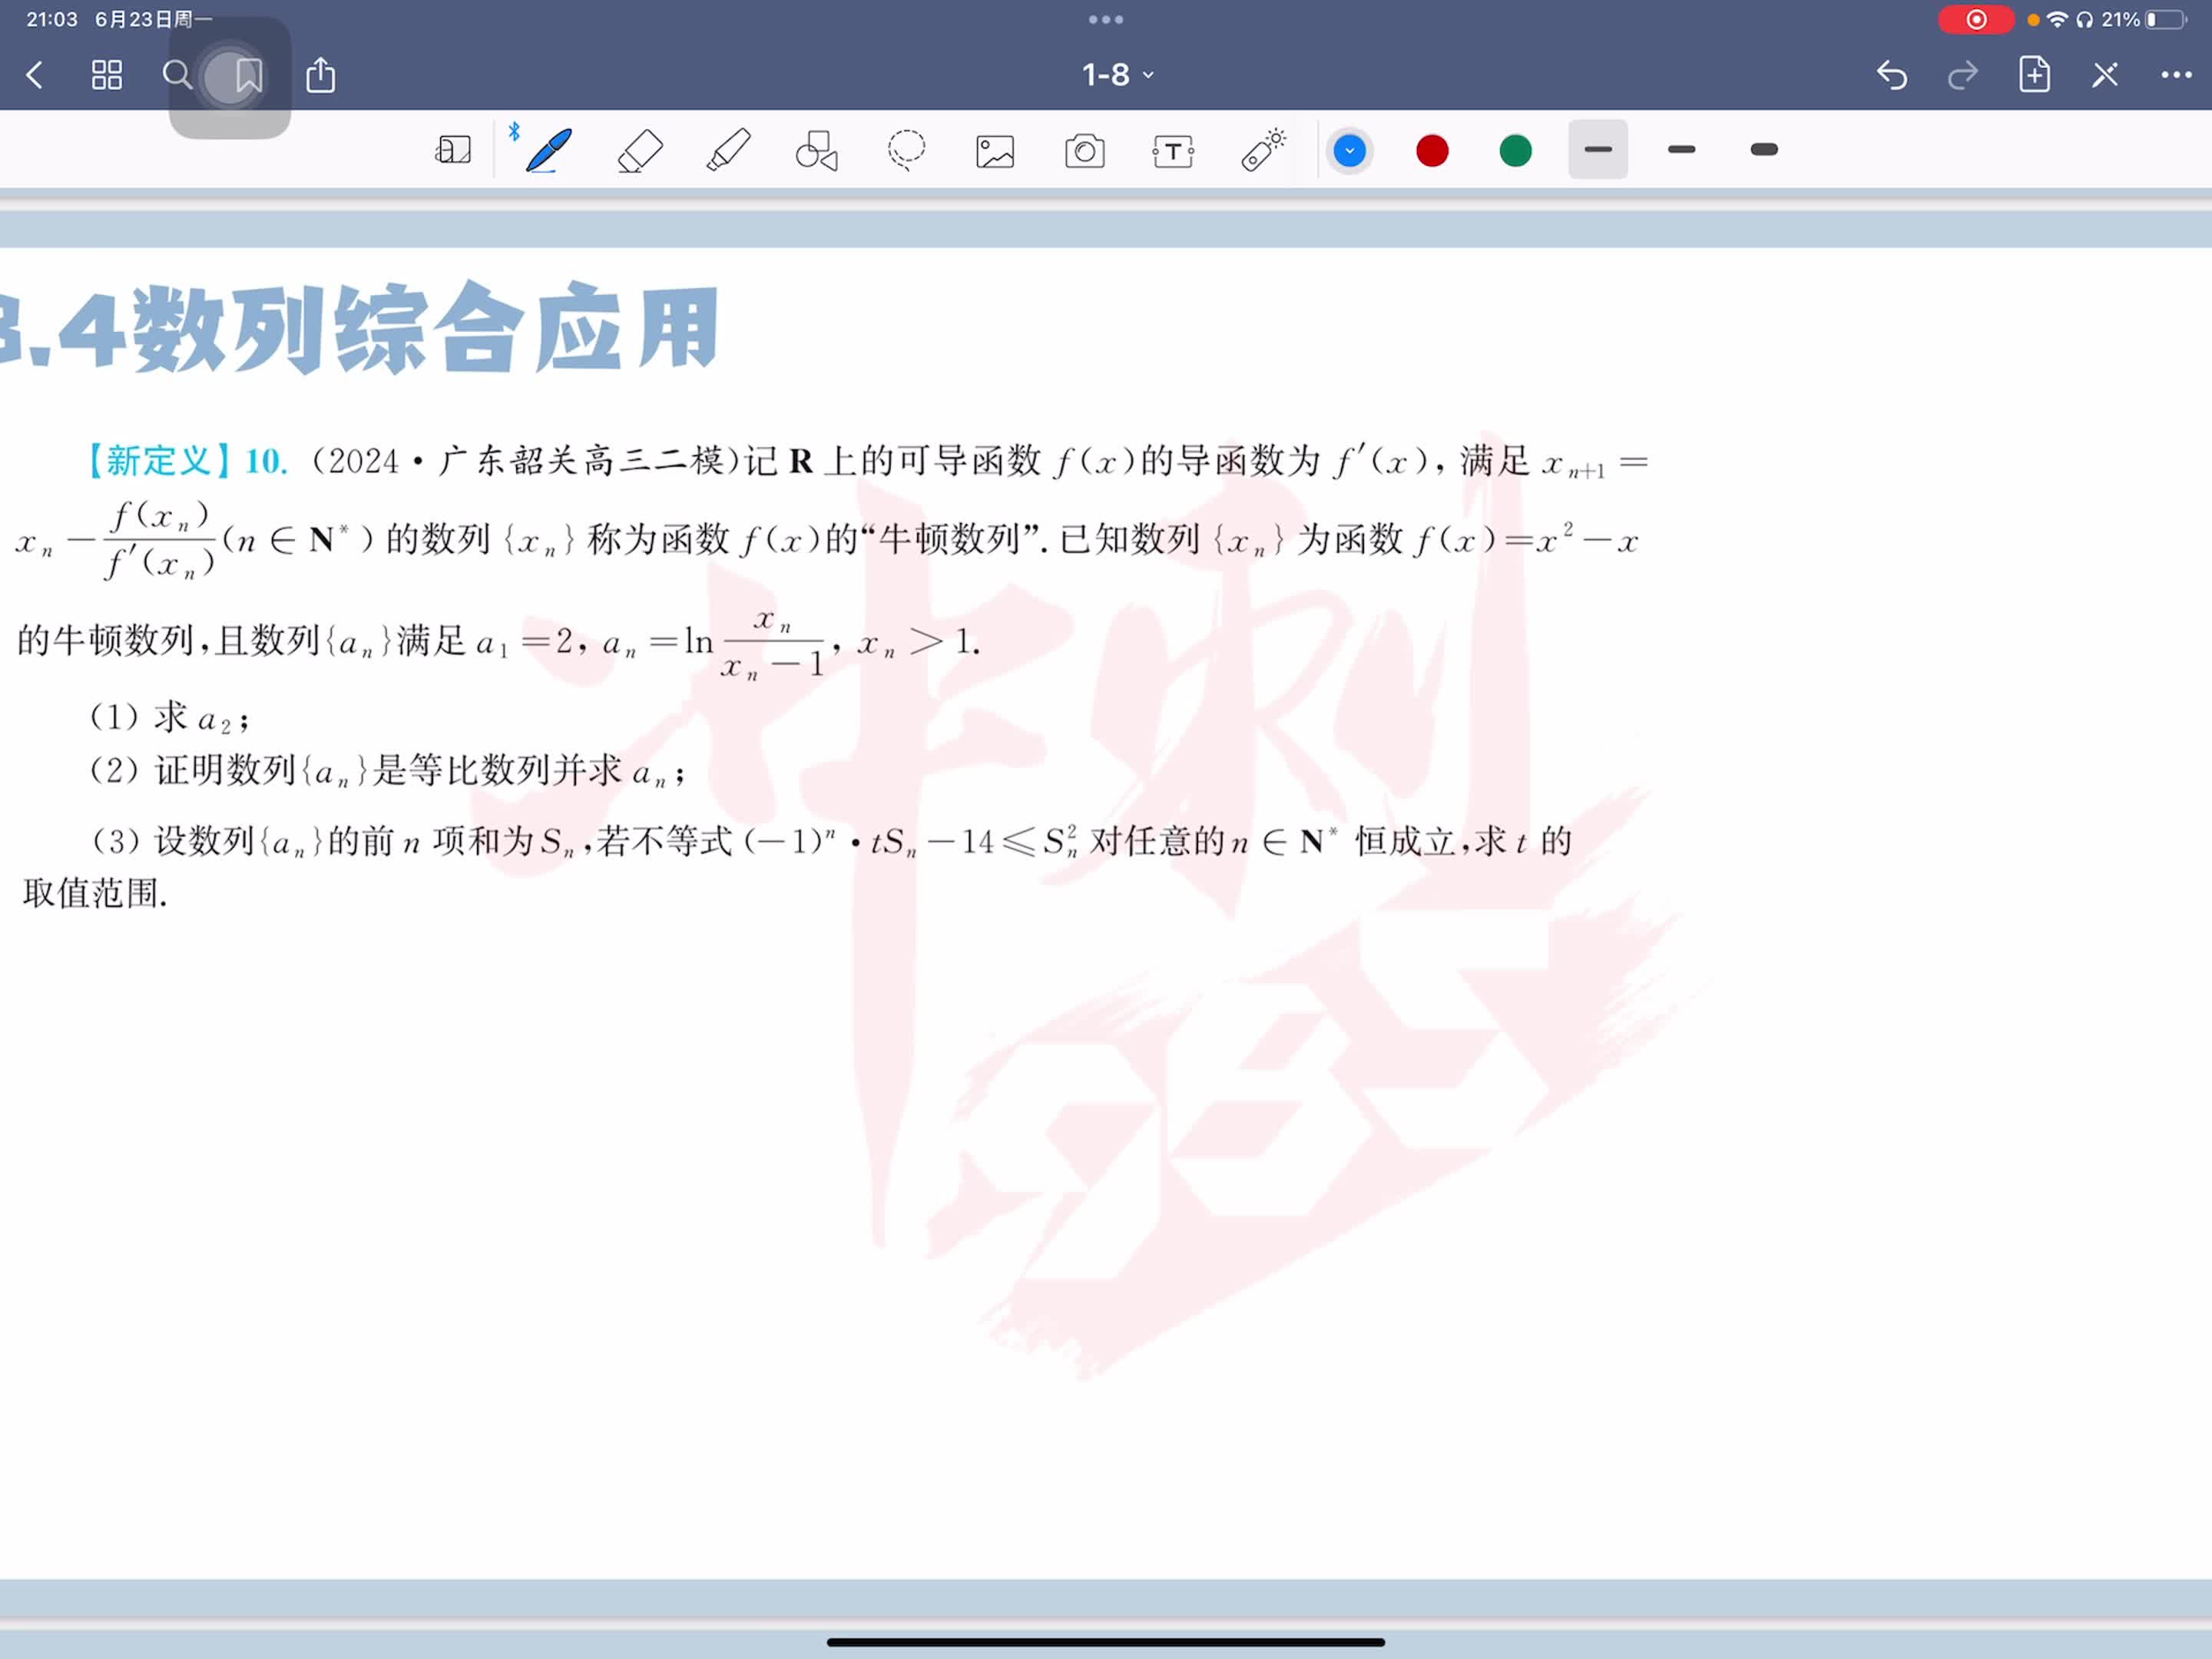Select the pen tool
Screen dimensions: 2212x1659
point(548,151)
